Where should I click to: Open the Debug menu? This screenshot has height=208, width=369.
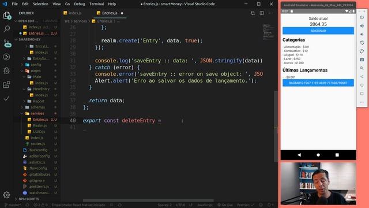point(80,4)
